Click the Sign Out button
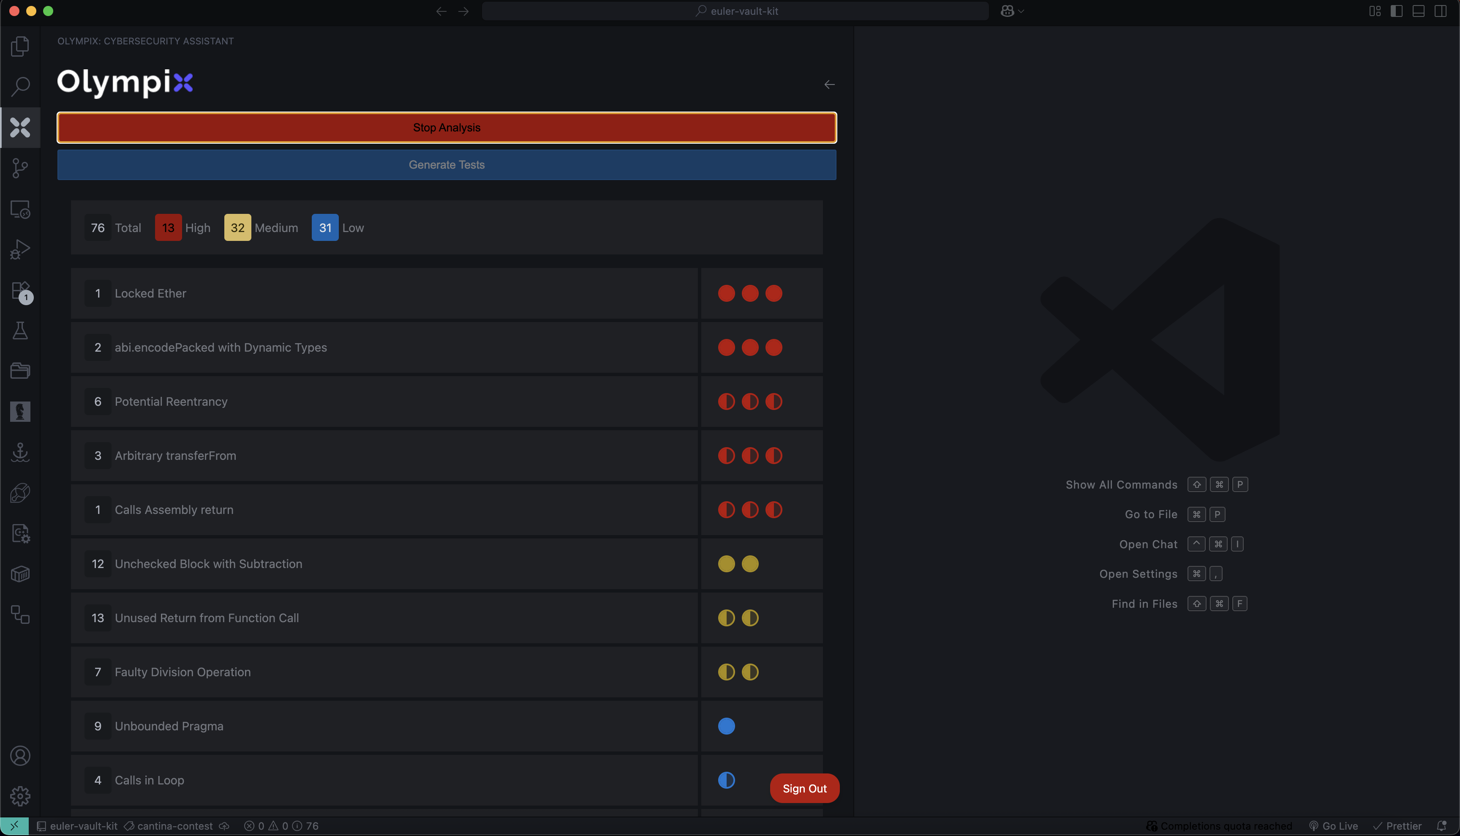Image resolution: width=1460 pixels, height=836 pixels. click(805, 788)
